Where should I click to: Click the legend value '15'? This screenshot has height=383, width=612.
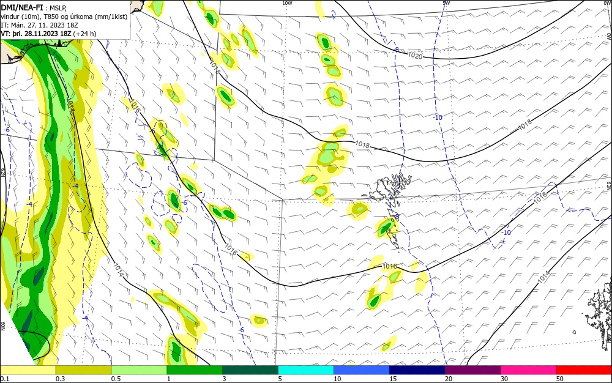point(393,379)
